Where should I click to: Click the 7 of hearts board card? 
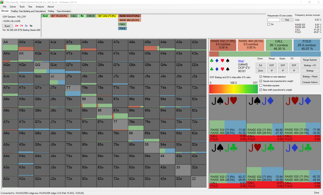pyautogui.click(x=21, y=26)
